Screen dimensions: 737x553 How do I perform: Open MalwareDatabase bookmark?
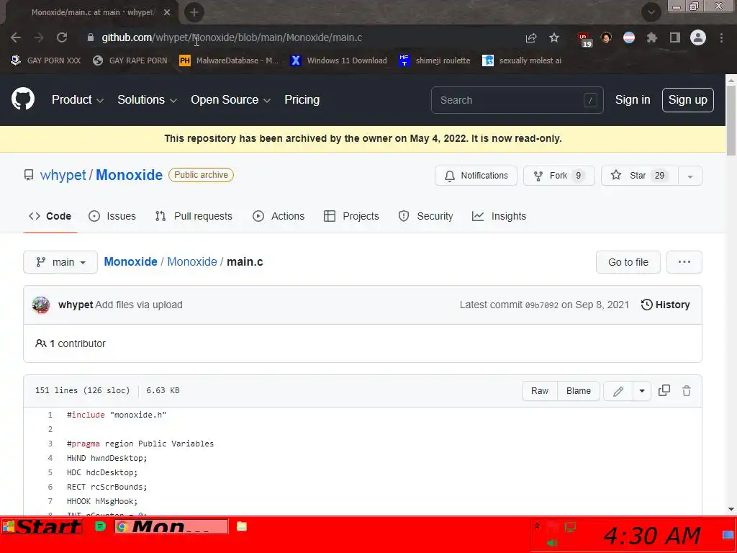230,60
